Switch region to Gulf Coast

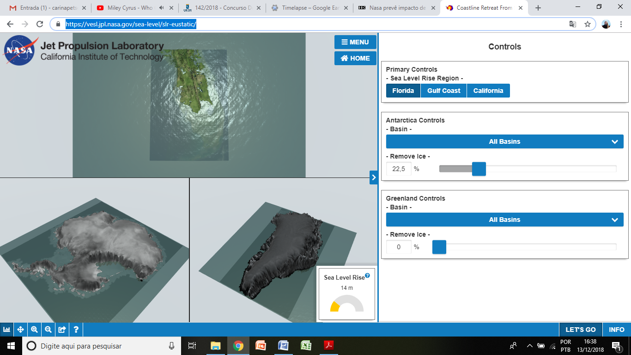pyautogui.click(x=443, y=91)
